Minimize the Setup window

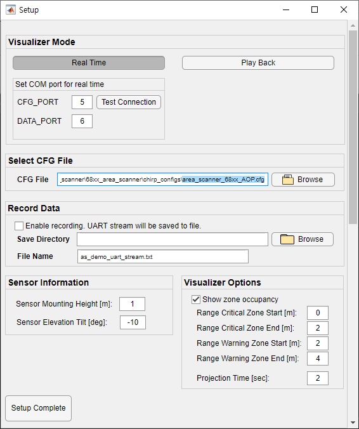(x=286, y=10)
